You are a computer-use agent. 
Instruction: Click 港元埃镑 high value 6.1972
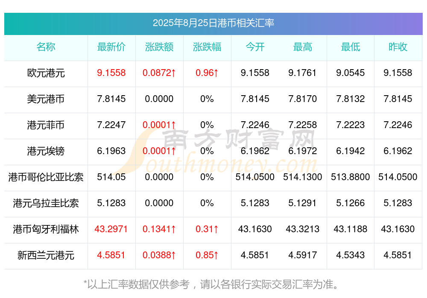(303, 151)
